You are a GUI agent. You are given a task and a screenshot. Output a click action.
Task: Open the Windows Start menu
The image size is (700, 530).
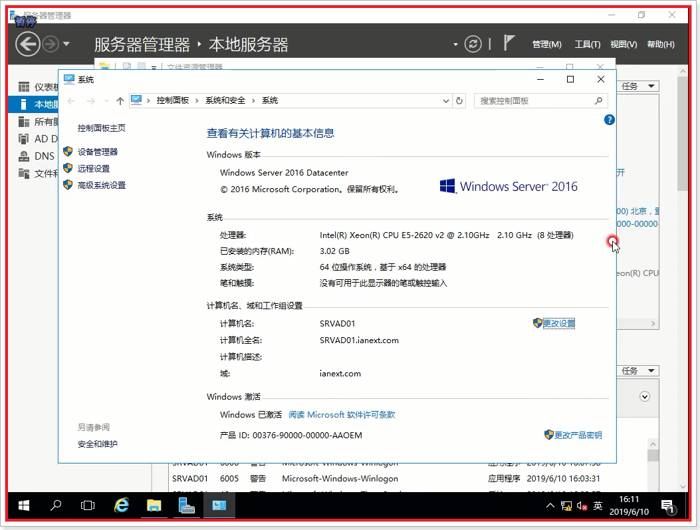[24, 505]
